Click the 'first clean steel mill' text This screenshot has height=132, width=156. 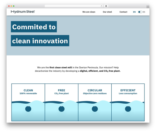[x=61, y=67]
